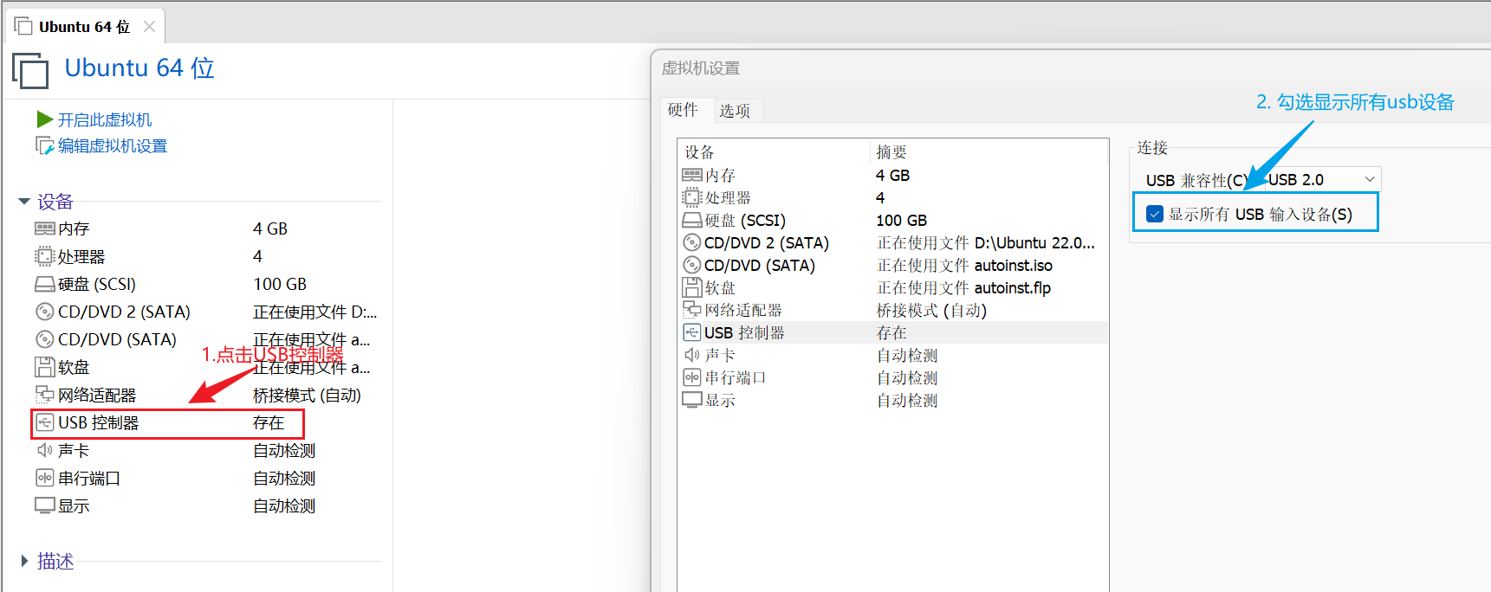
Task: Select 处理器 row in settings hardware list
Action: (893, 197)
